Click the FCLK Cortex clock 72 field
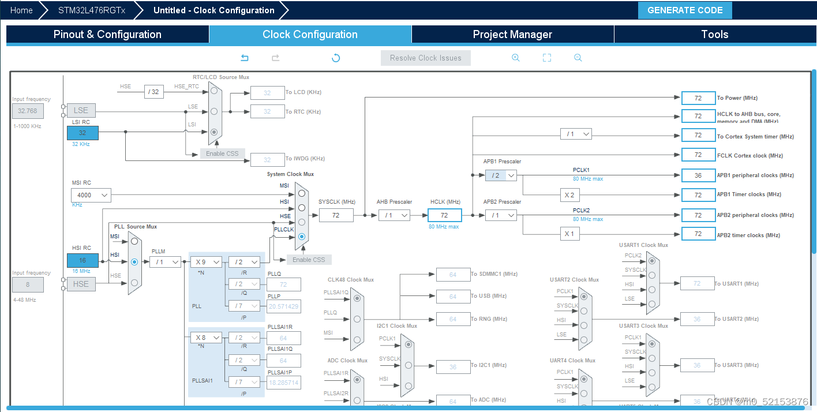The width and height of the screenshot is (817, 412). (x=698, y=155)
